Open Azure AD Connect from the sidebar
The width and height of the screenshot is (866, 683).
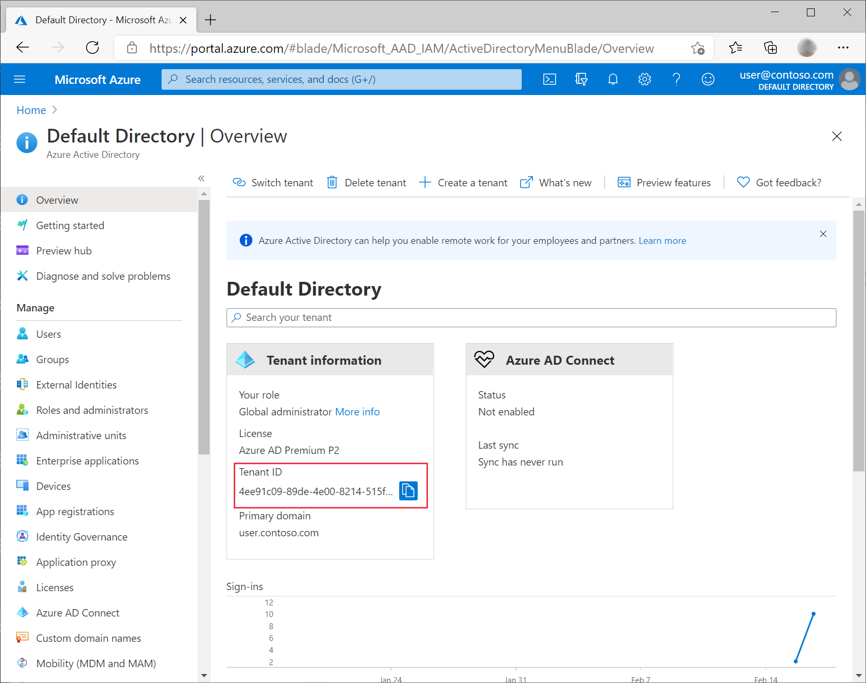(x=77, y=612)
